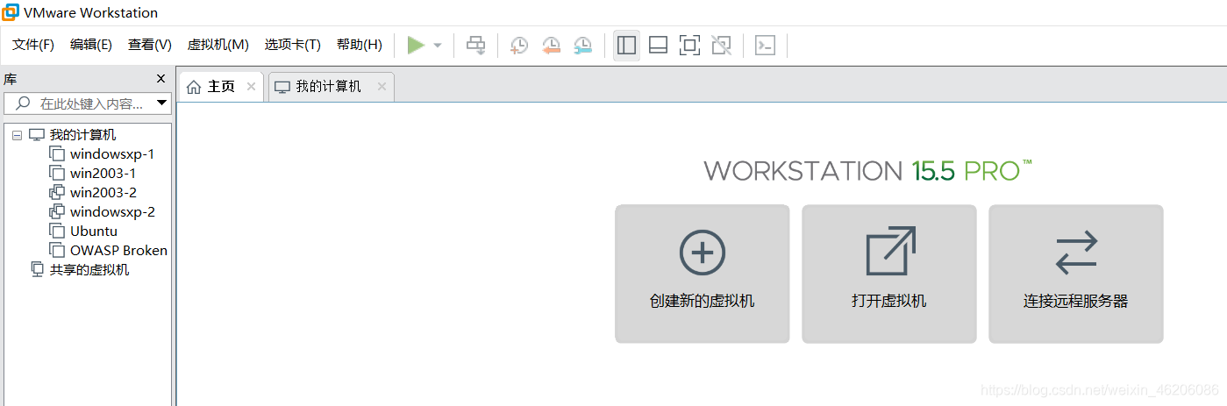Screen dimensions: 1227x406
Task: Click the VMware Workstation title bar icon
Action: coord(11,12)
